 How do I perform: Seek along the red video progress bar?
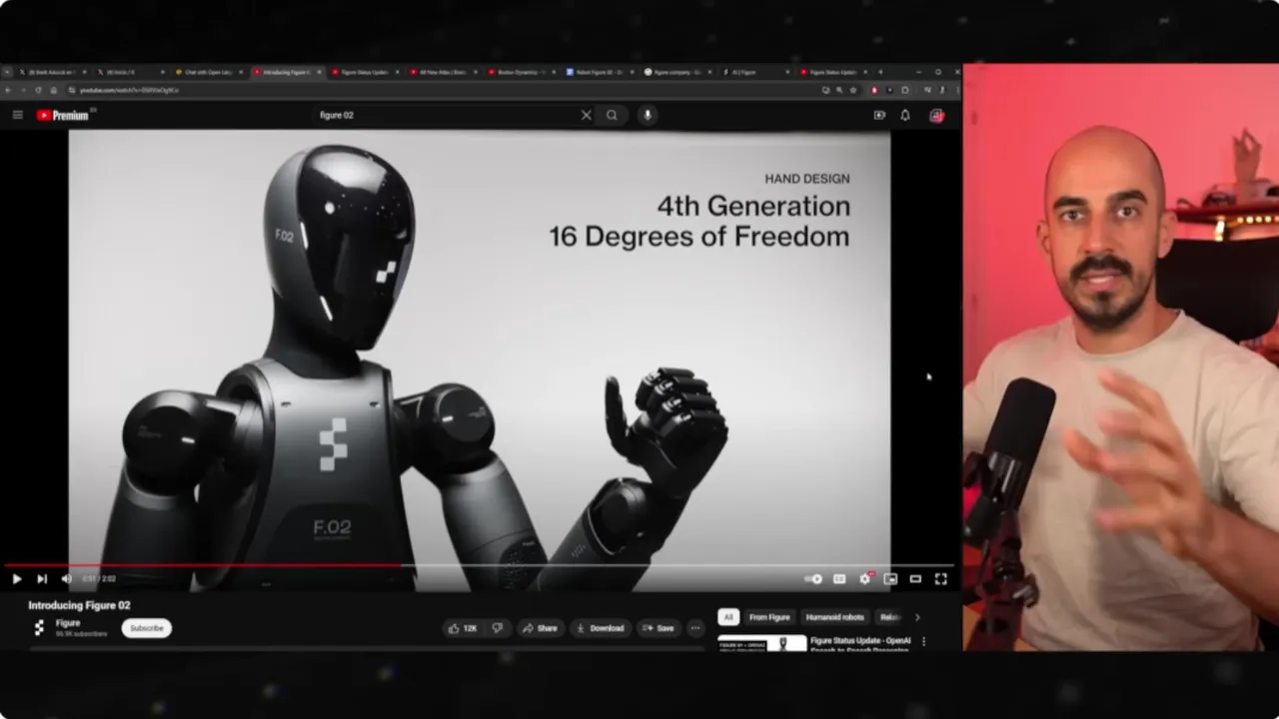pos(480,565)
